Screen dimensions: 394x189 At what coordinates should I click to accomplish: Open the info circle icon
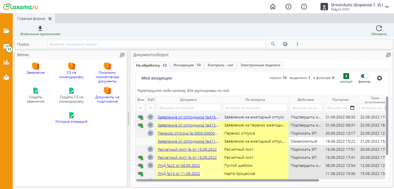(288, 7)
